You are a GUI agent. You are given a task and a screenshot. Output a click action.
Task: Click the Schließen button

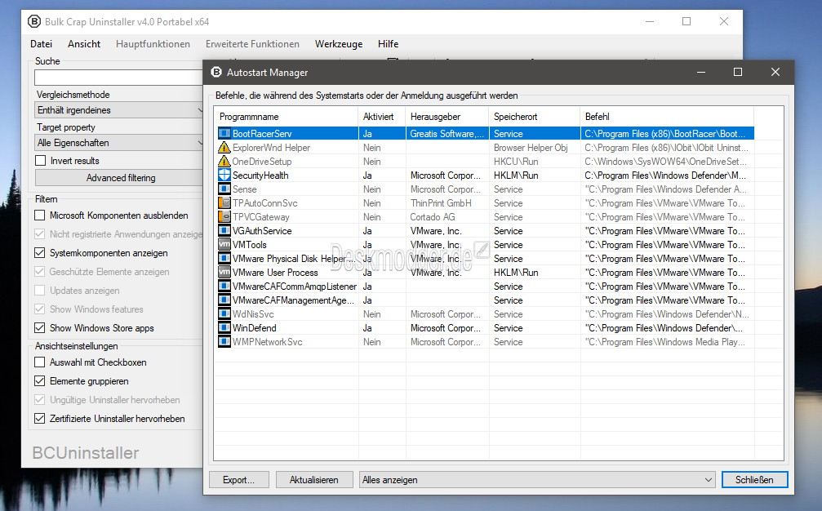point(754,479)
